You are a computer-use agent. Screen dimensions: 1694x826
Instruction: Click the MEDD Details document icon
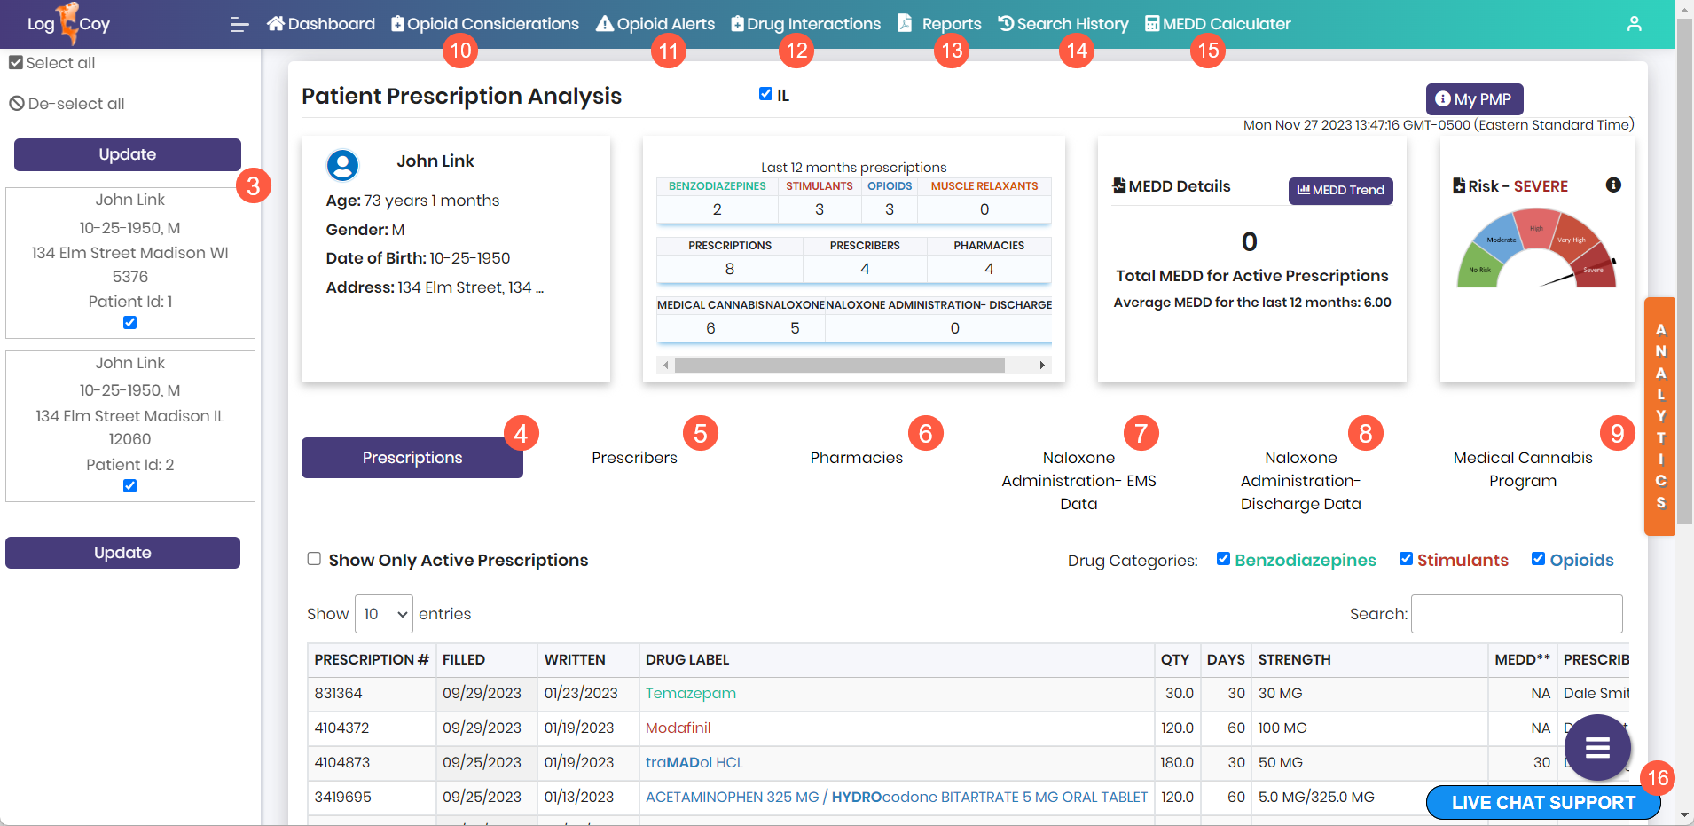click(x=1119, y=185)
